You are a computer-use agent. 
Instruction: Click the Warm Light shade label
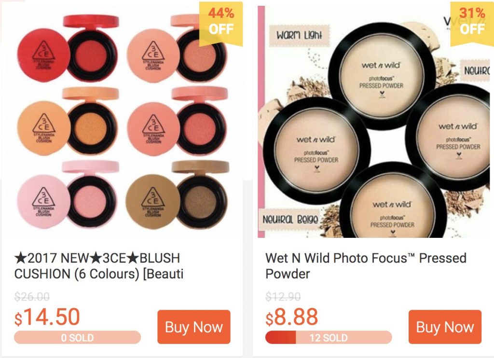click(x=299, y=35)
